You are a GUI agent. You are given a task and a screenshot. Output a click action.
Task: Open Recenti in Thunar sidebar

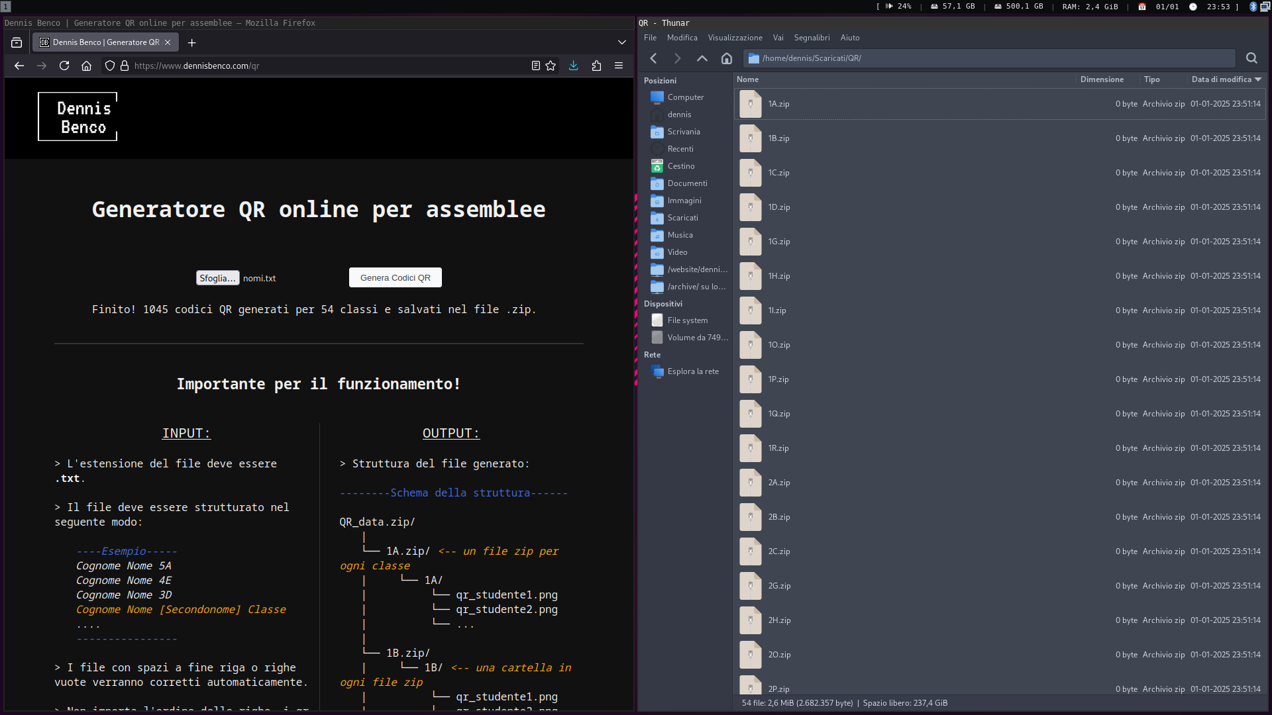686,149
